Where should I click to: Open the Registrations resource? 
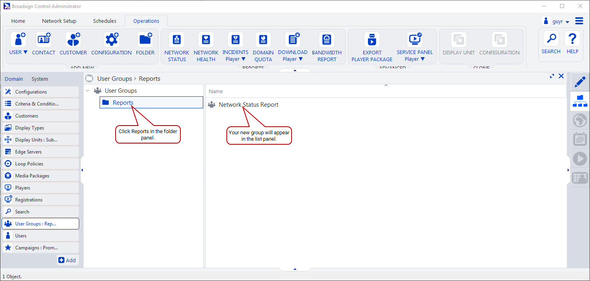coord(40,200)
